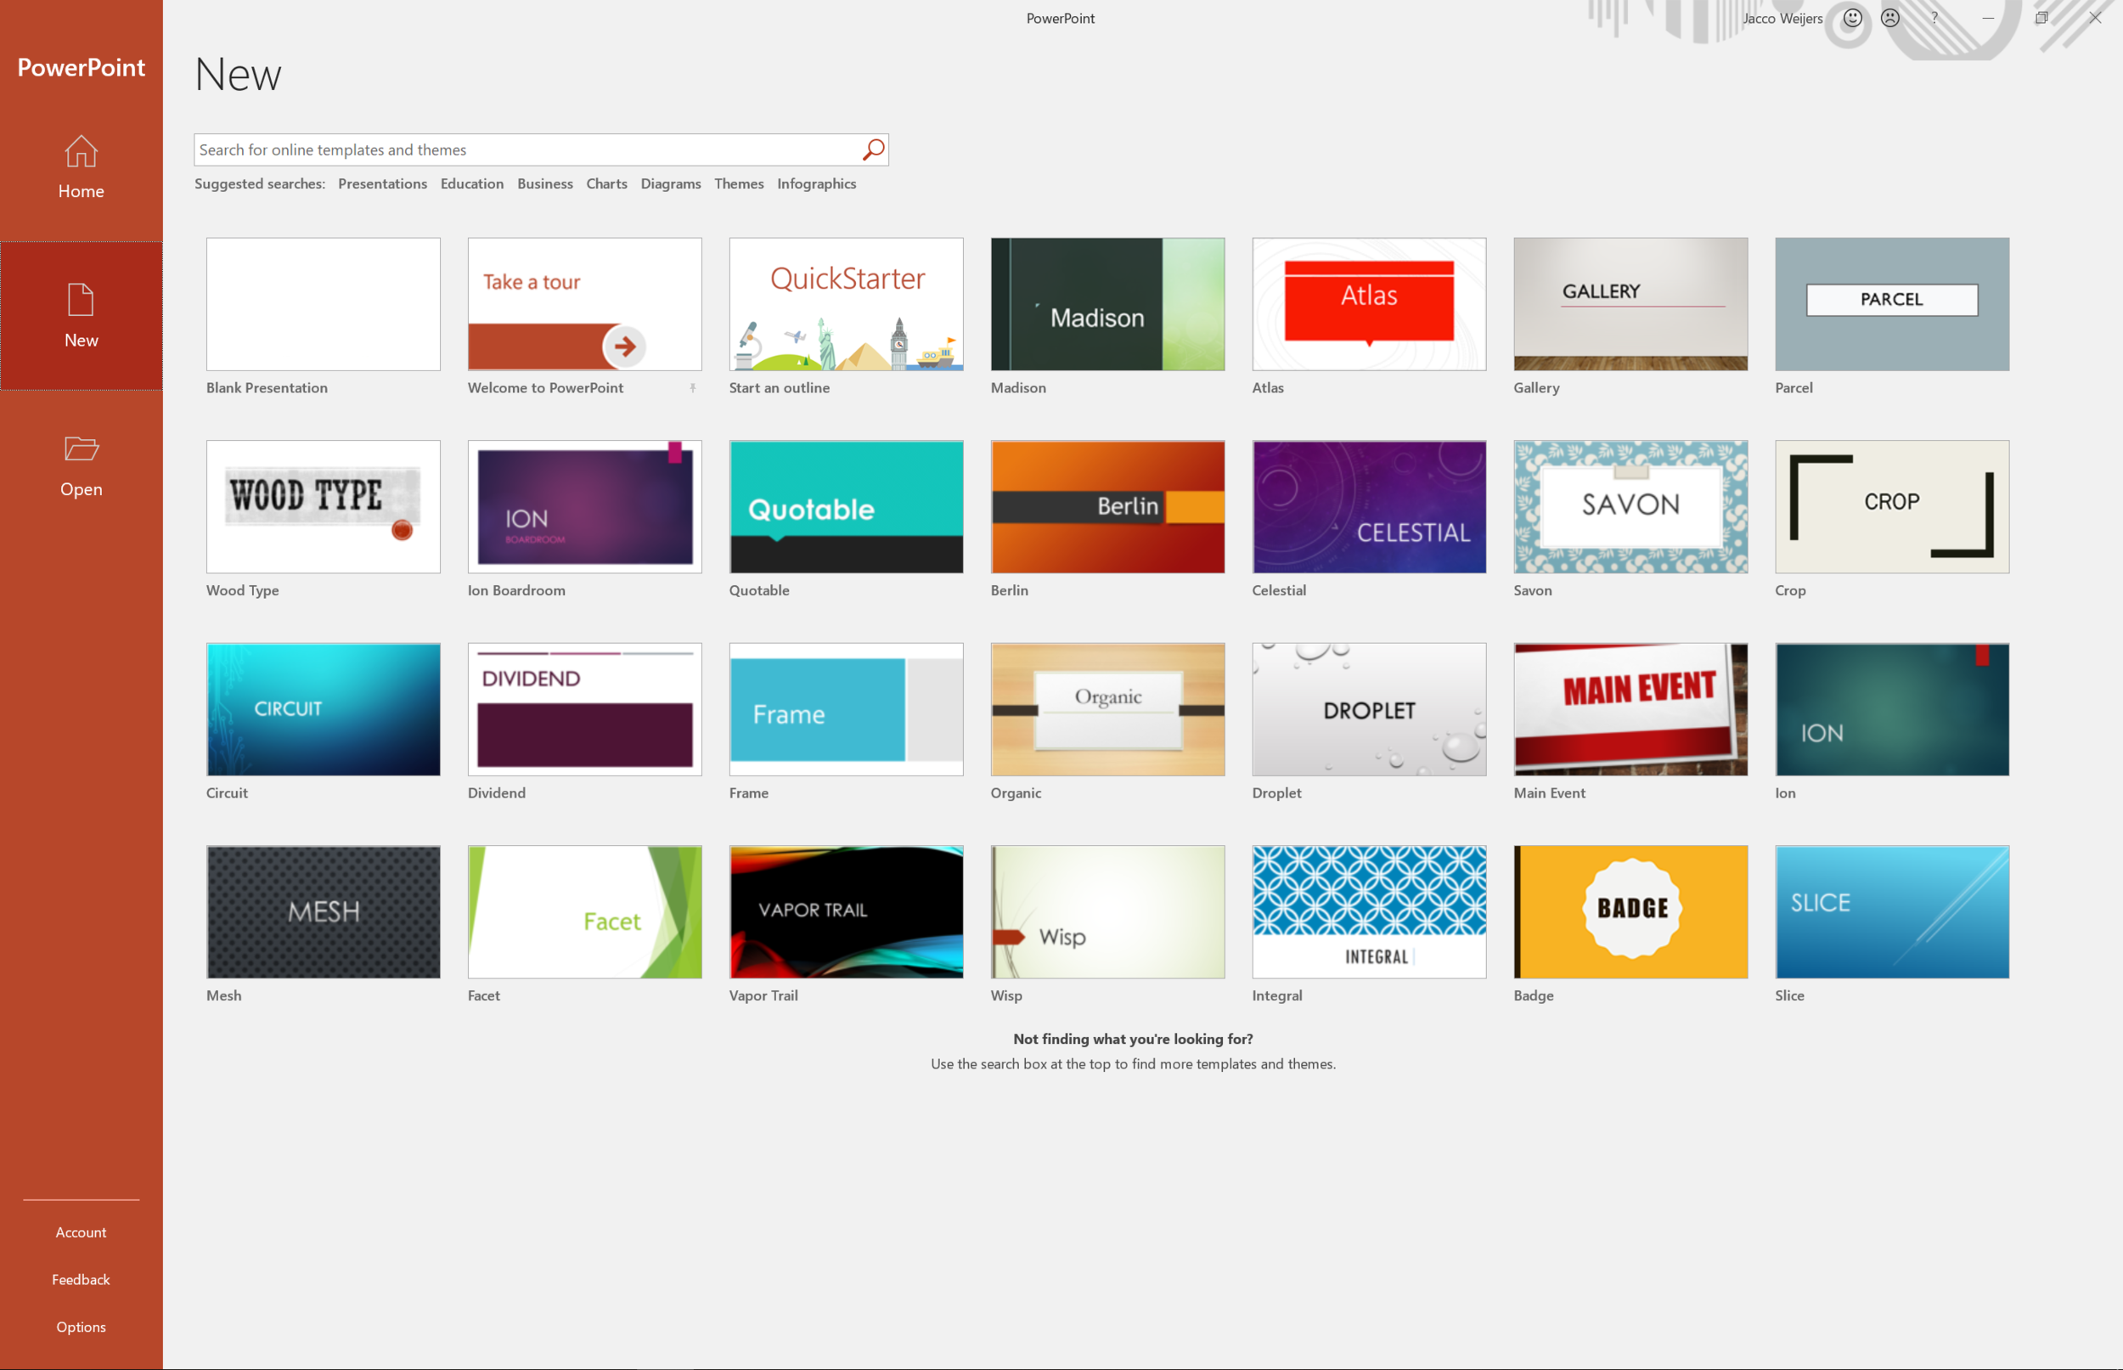Choose the Vapor Trail theme

click(x=846, y=913)
